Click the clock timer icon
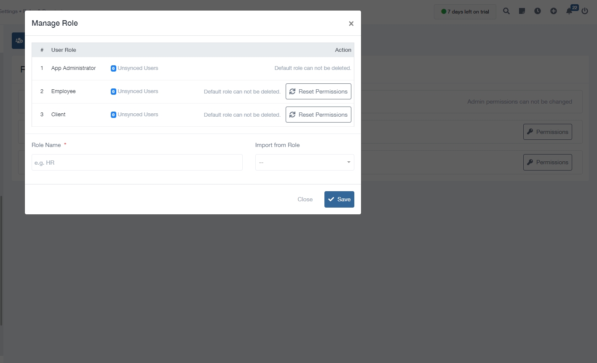 pyautogui.click(x=538, y=11)
